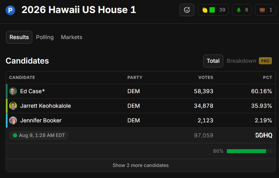Click Jennifer Booker's avatar photo
Image resolution: width=279 pixels, height=178 pixels.
coord(13,120)
